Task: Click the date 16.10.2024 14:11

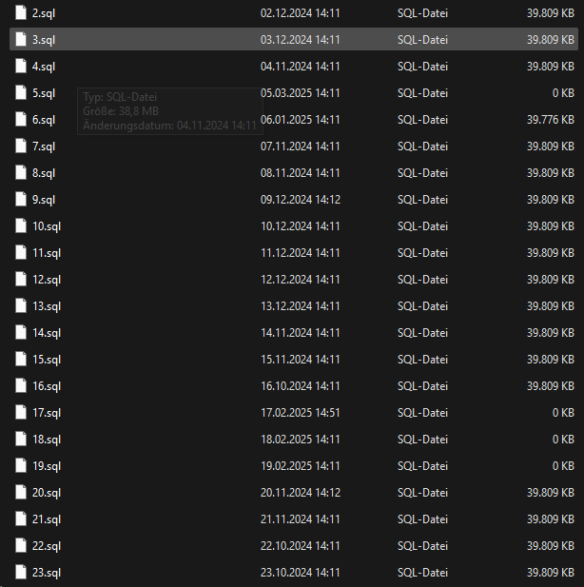Action: pos(301,386)
